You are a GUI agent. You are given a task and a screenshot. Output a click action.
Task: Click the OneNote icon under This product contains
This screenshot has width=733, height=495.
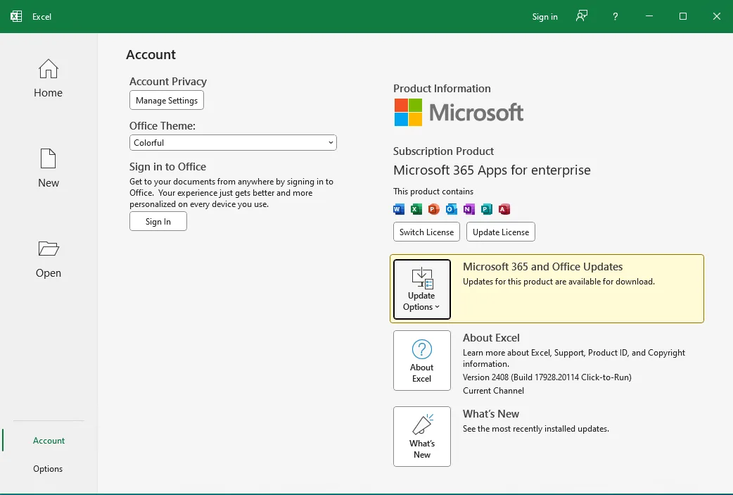[x=469, y=209]
